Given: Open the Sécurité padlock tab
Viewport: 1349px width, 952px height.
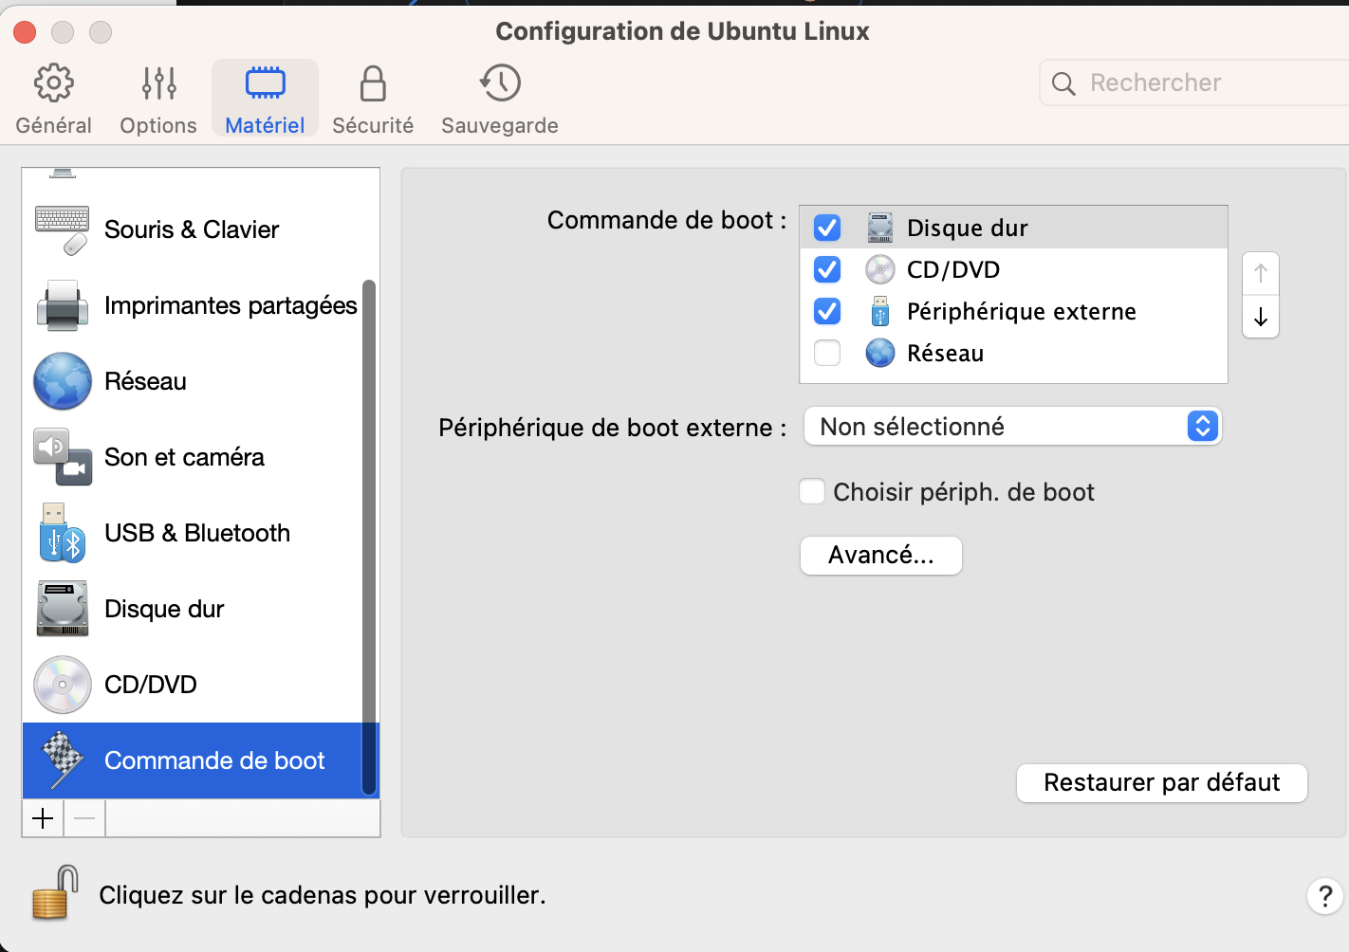Looking at the screenshot, I should coord(373,100).
